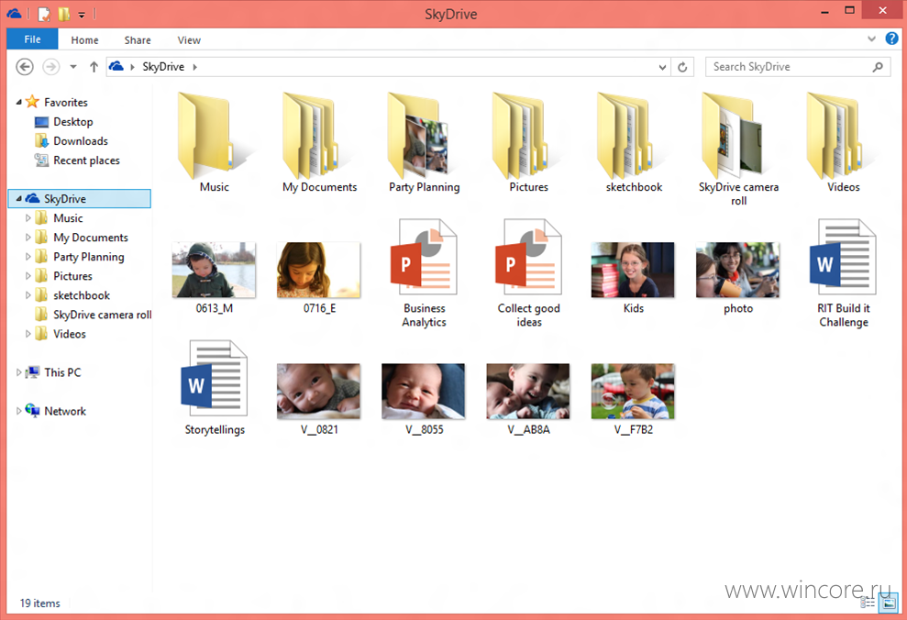Viewport: 907px width, 620px height.
Task: Switch to details view icon in status bar
Action: (867, 603)
